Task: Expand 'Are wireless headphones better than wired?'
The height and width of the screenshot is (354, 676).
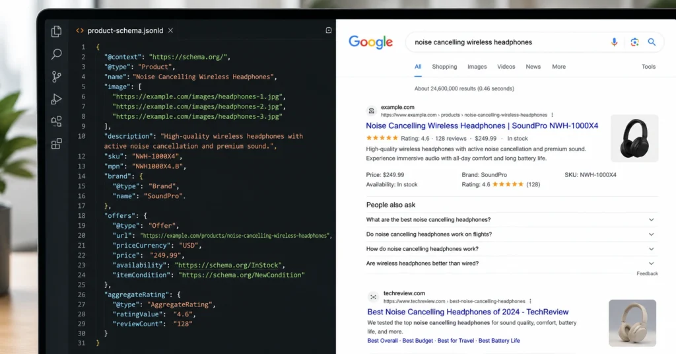Action: 512,264
